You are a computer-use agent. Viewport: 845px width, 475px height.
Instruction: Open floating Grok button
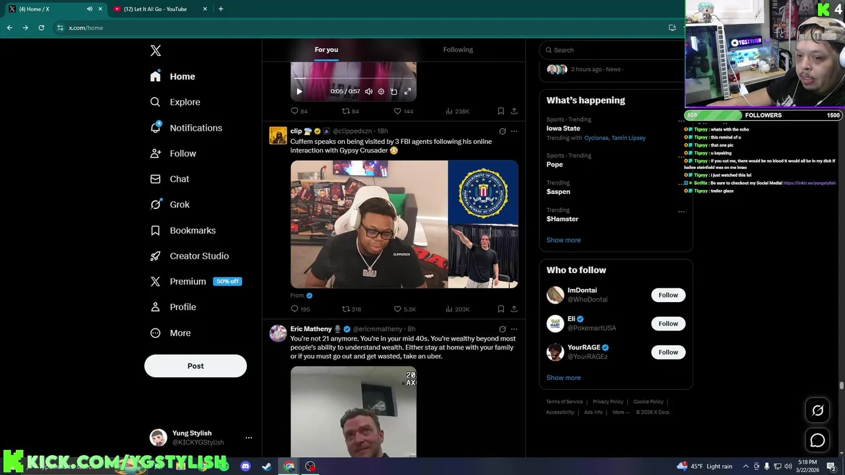817,410
